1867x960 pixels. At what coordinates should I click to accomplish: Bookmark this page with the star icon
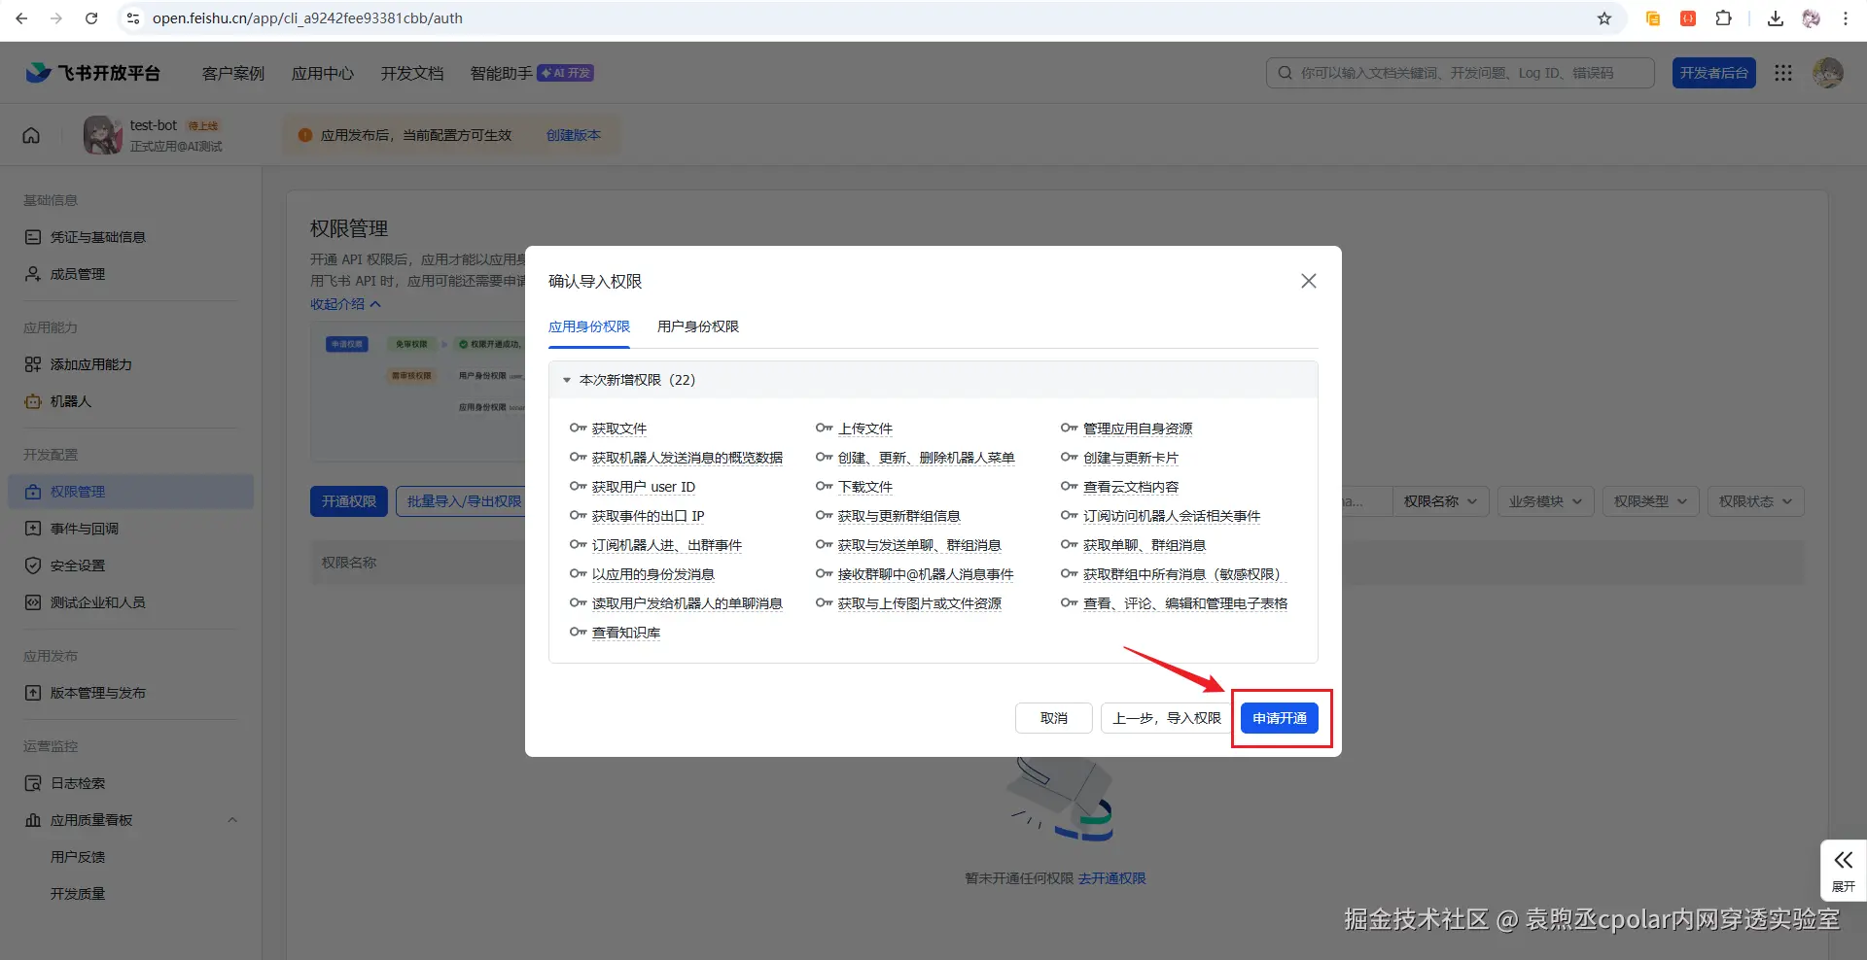click(x=1604, y=18)
